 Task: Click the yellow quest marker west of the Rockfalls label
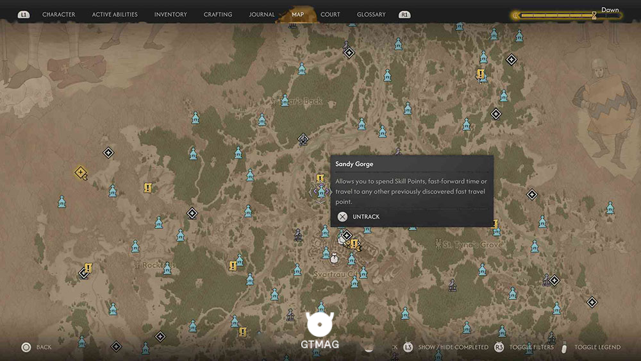pyautogui.click(x=88, y=268)
